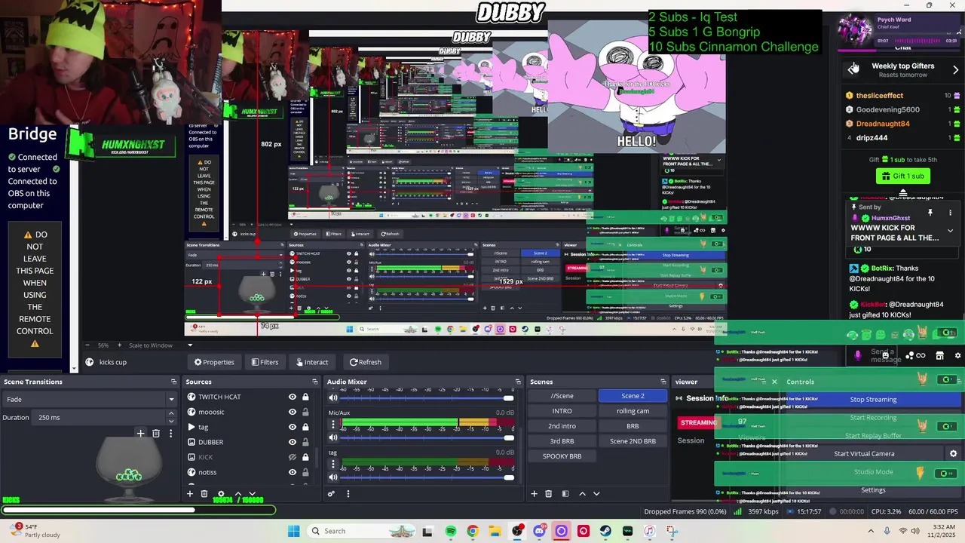The height and width of the screenshot is (543, 965).
Task: Move selected source up
Action: coord(238,494)
